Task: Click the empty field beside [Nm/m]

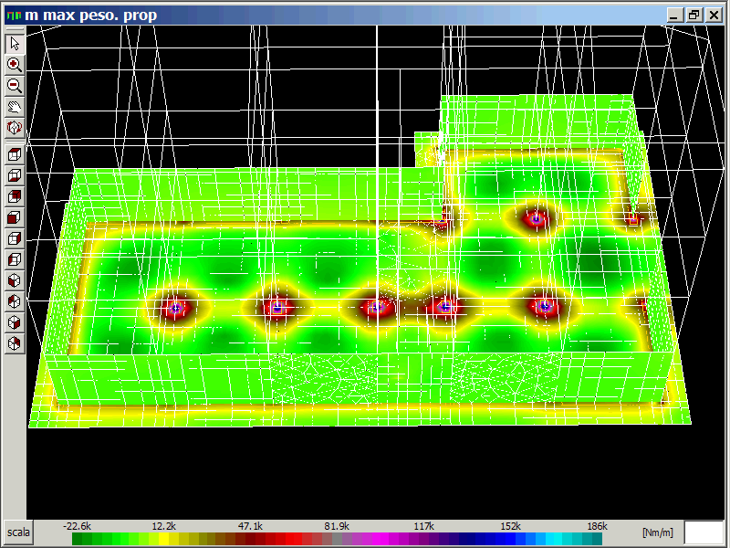Action: coord(703,532)
